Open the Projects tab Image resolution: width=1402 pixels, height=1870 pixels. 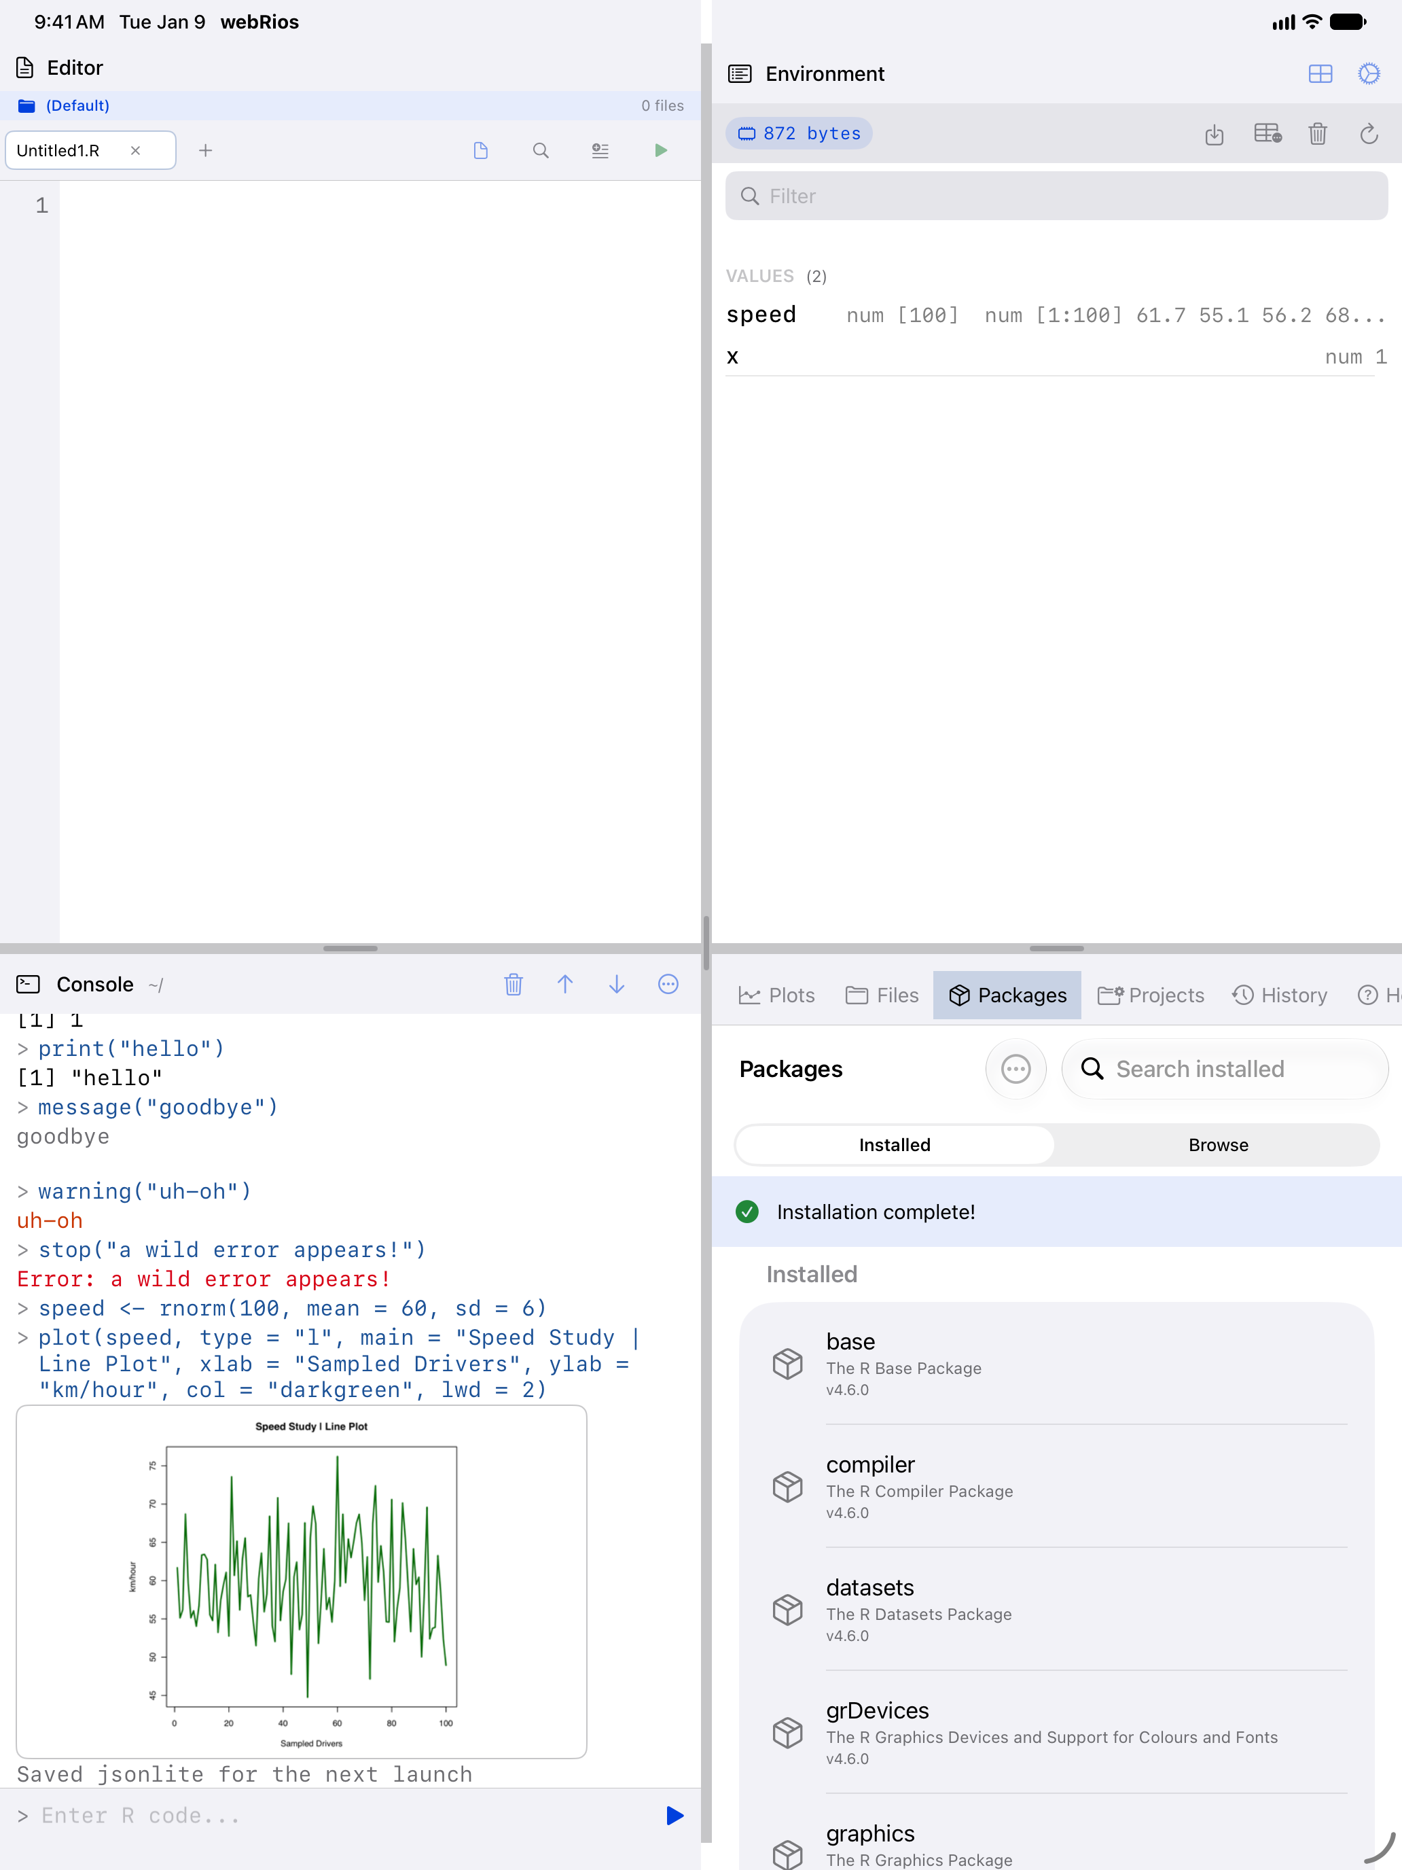(x=1151, y=995)
